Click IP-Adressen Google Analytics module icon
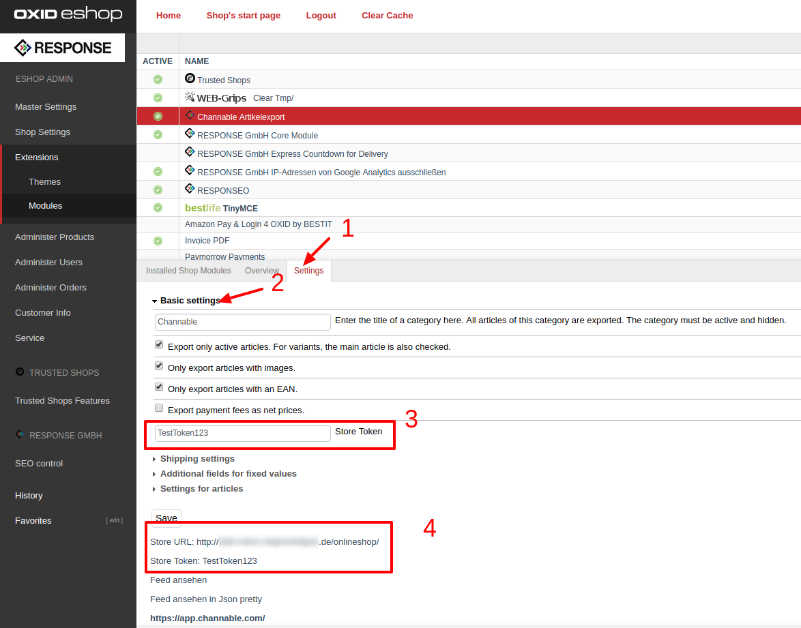The image size is (801, 628). click(190, 170)
